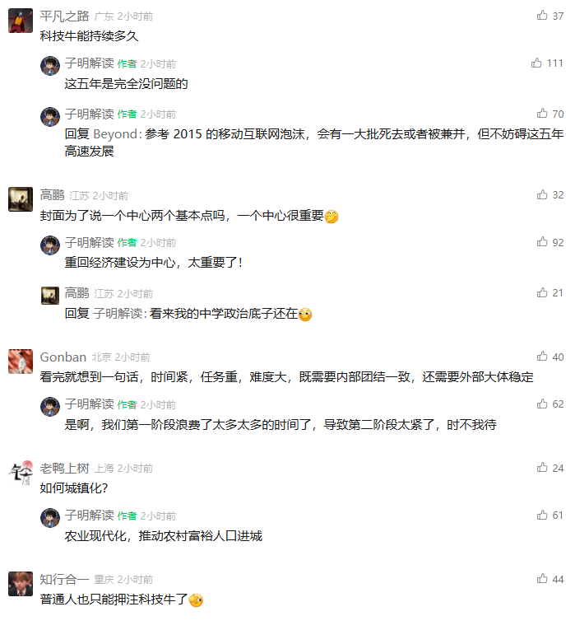Viewport: 575px width, 630px height.
Task: Like the reply with 62 likes
Action: pyautogui.click(x=542, y=404)
